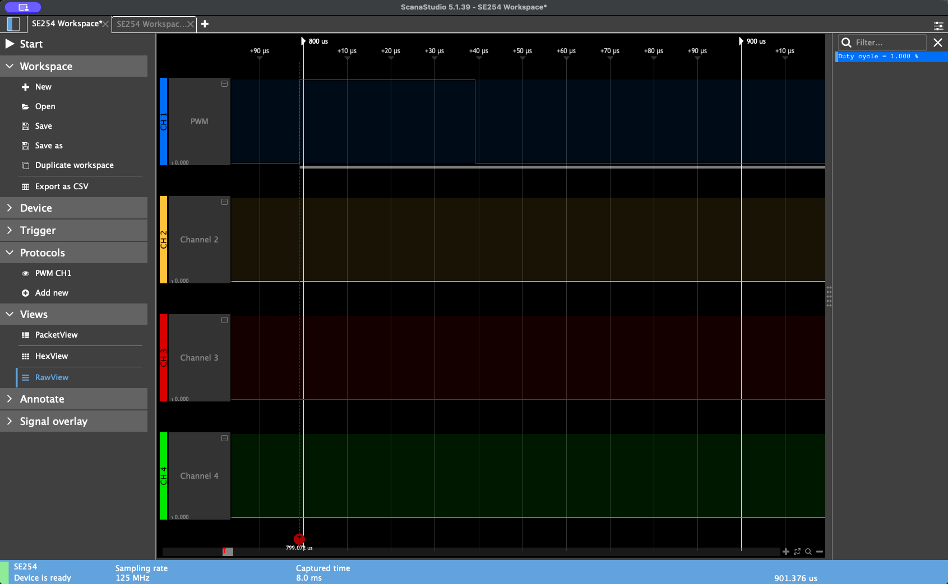The height and width of the screenshot is (584, 948).
Task: Toggle PWM CH1 protocol visibility eye
Action: pos(25,274)
